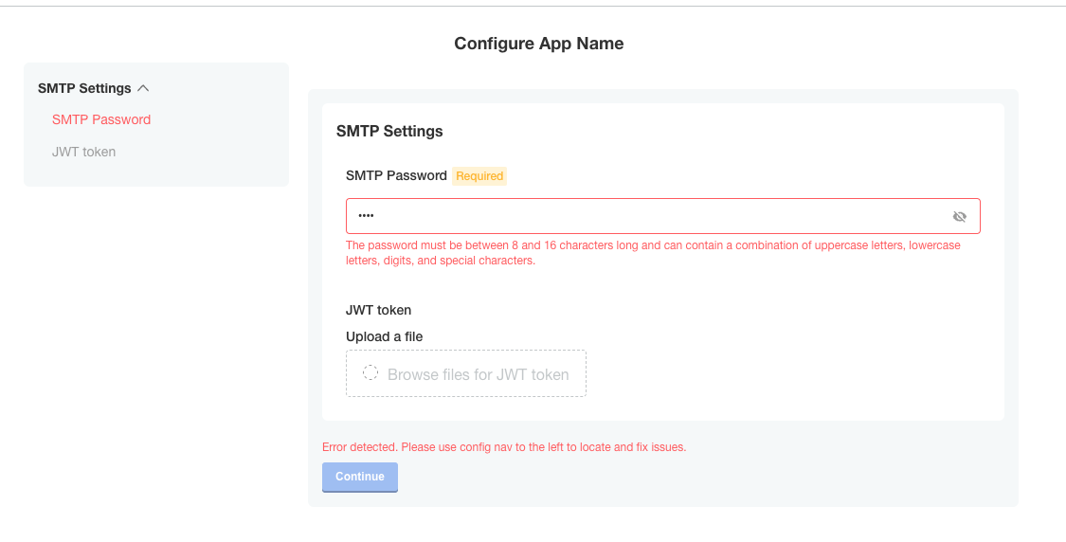The width and height of the screenshot is (1066, 542).
Task: Go to SMTP Password in sidebar nav
Action: point(101,119)
